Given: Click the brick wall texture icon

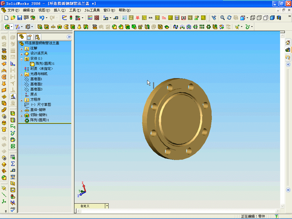Looking at the screenshot, I should 97,18.
